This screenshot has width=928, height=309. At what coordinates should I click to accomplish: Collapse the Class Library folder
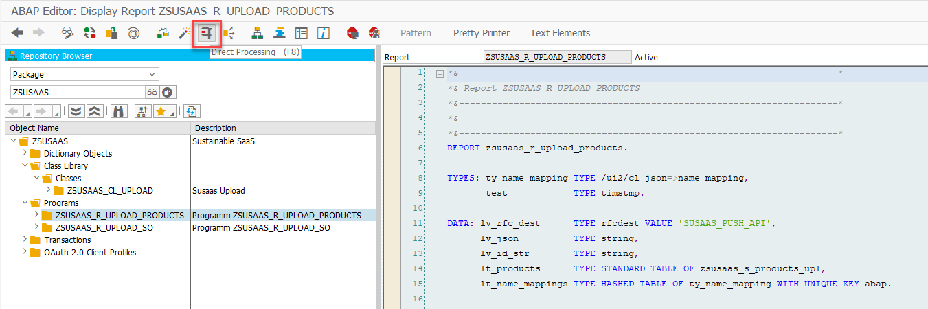(x=25, y=165)
